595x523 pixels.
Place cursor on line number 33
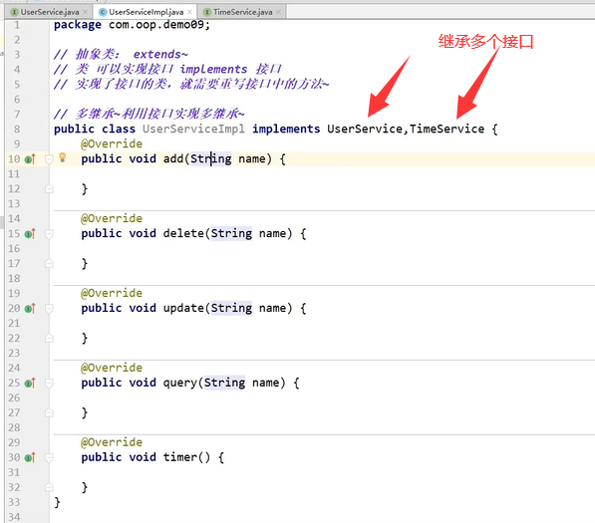click(x=14, y=502)
